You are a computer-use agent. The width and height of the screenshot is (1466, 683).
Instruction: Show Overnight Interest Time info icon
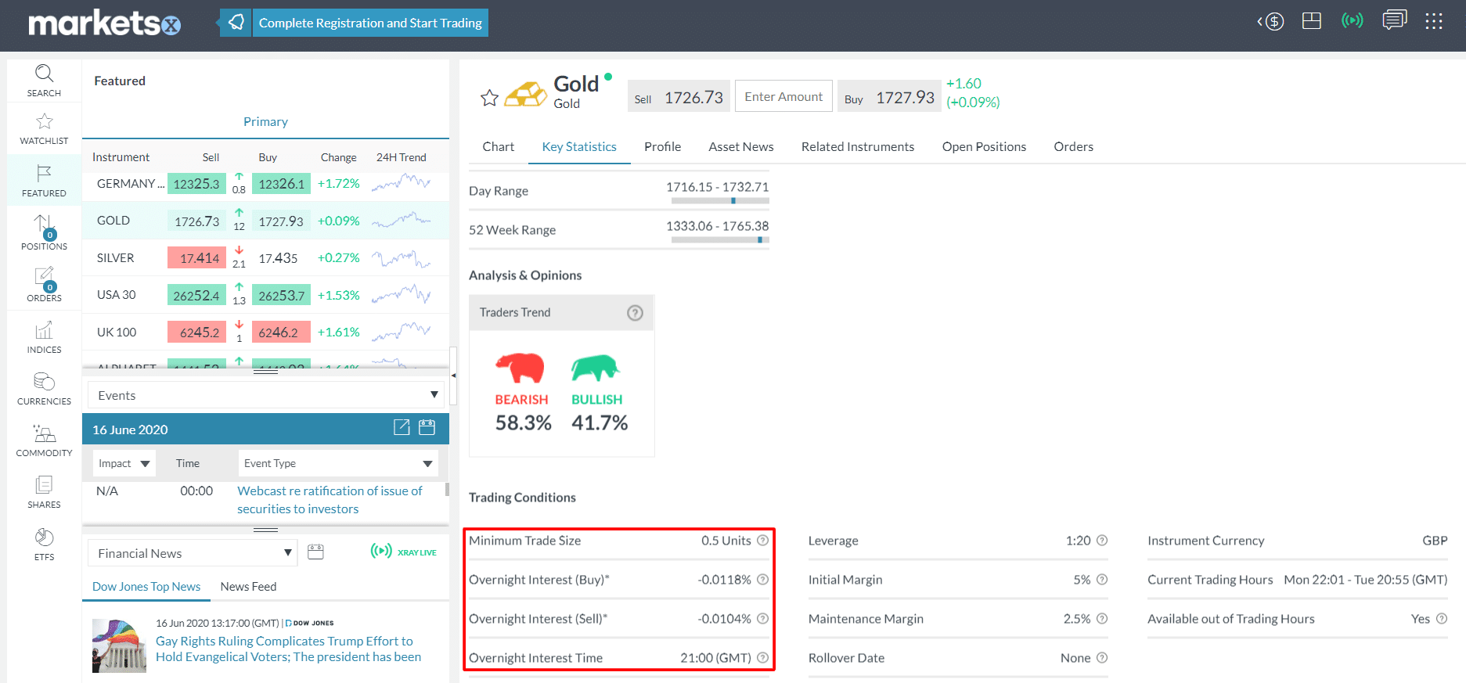coord(762,657)
